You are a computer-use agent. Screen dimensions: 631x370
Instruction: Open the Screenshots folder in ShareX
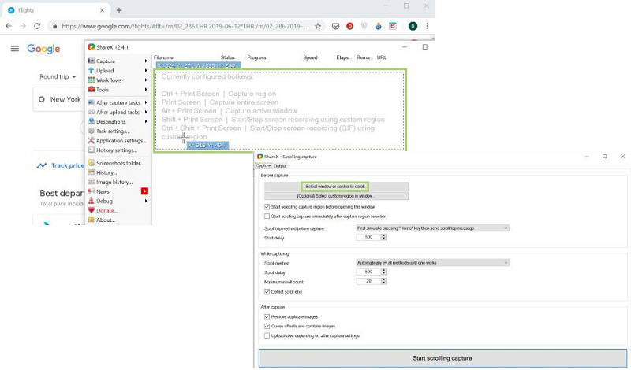coord(120,163)
